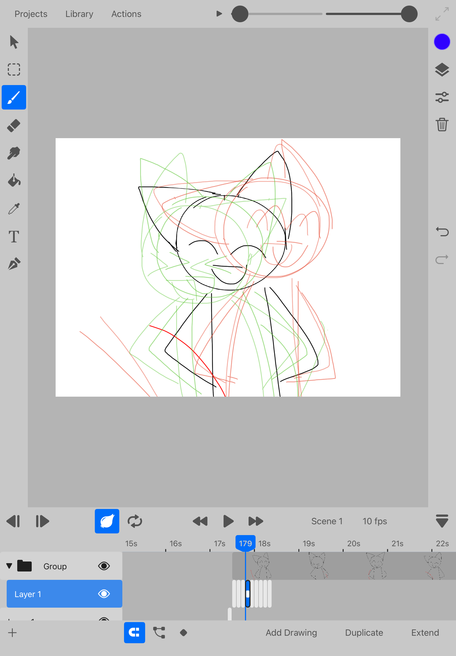Screen dimensions: 456x656
Task: Step to the previous frame
Action: (x=13, y=521)
